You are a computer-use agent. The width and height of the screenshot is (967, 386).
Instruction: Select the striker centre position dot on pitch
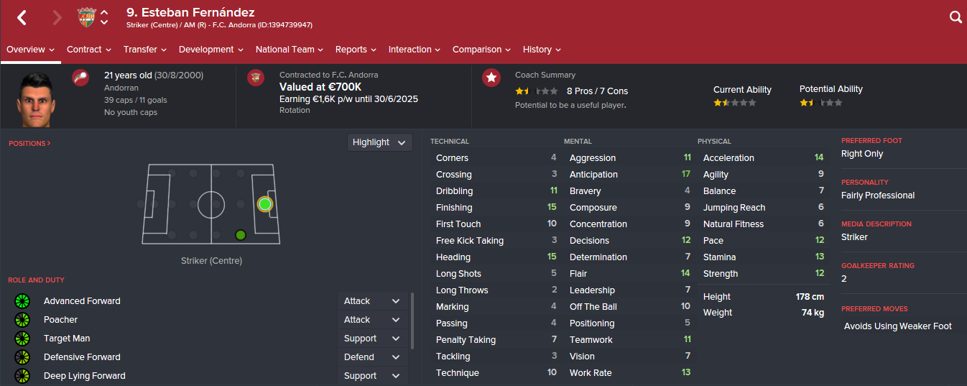[265, 204]
